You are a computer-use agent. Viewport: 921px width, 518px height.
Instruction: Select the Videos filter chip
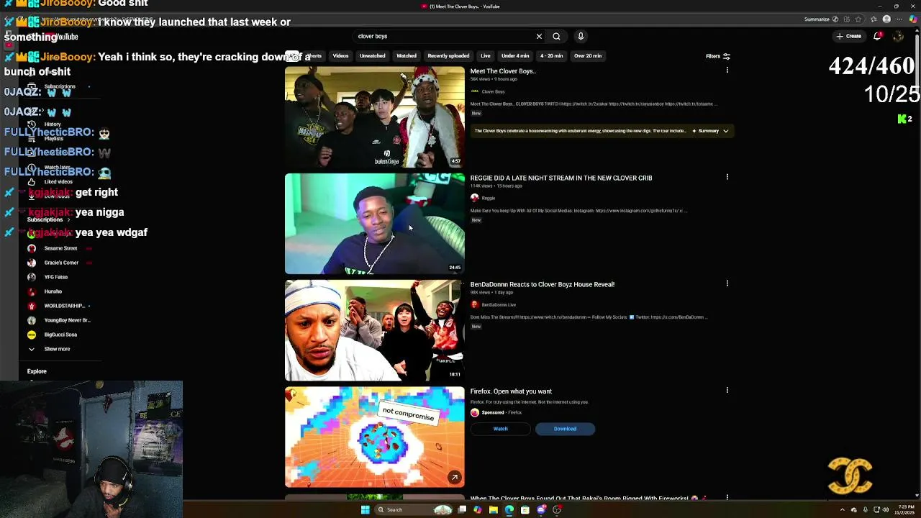click(x=340, y=56)
